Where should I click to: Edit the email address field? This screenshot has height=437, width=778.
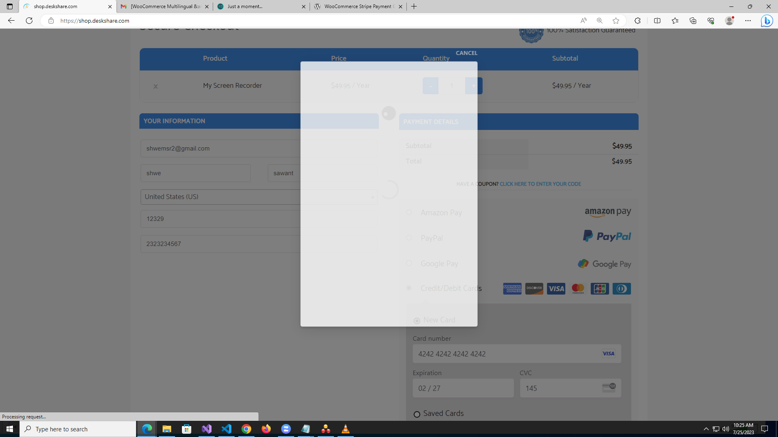point(259,148)
